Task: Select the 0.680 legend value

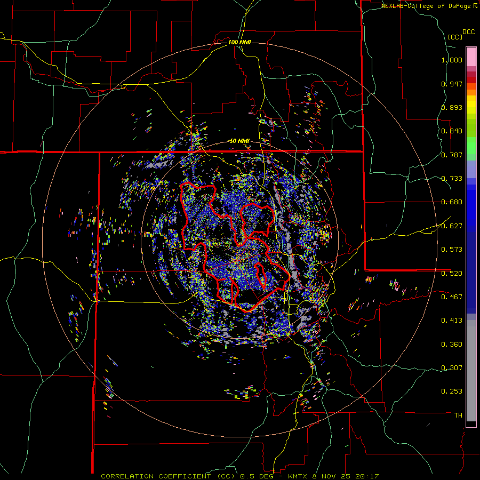Action: pos(452,202)
